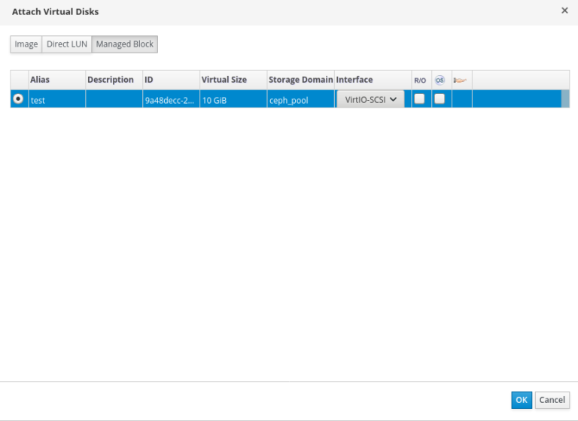
Task: Select the radio button for disk test
Action: point(18,98)
